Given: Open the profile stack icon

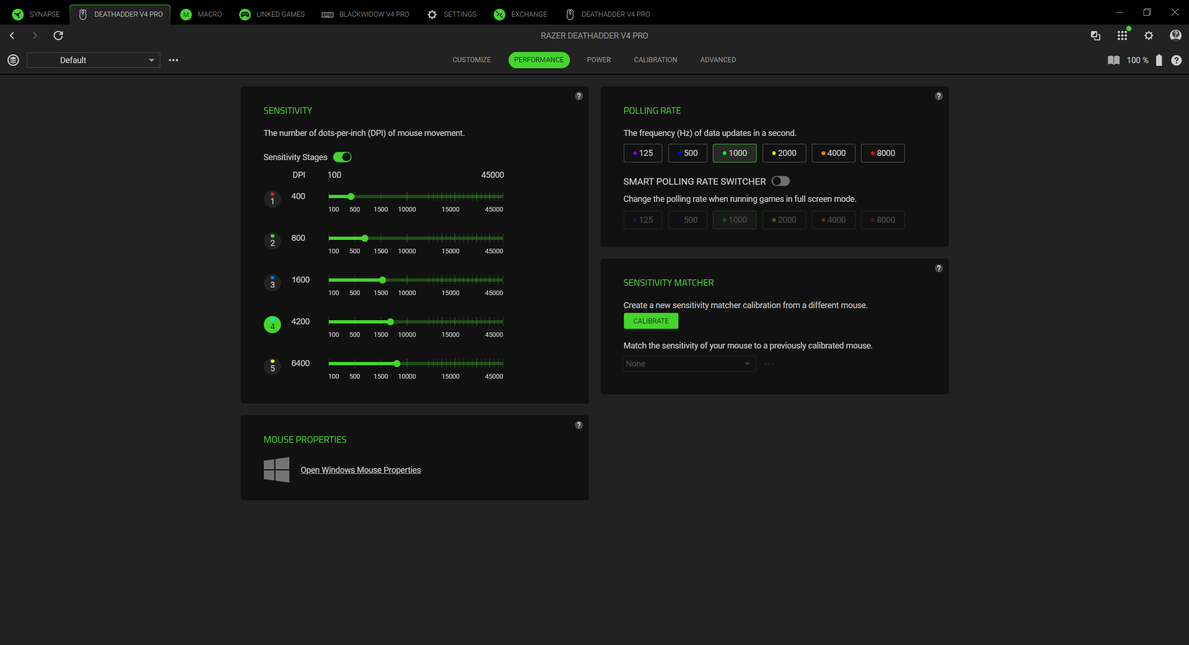Looking at the screenshot, I should pyautogui.click(x=13, y=60).
